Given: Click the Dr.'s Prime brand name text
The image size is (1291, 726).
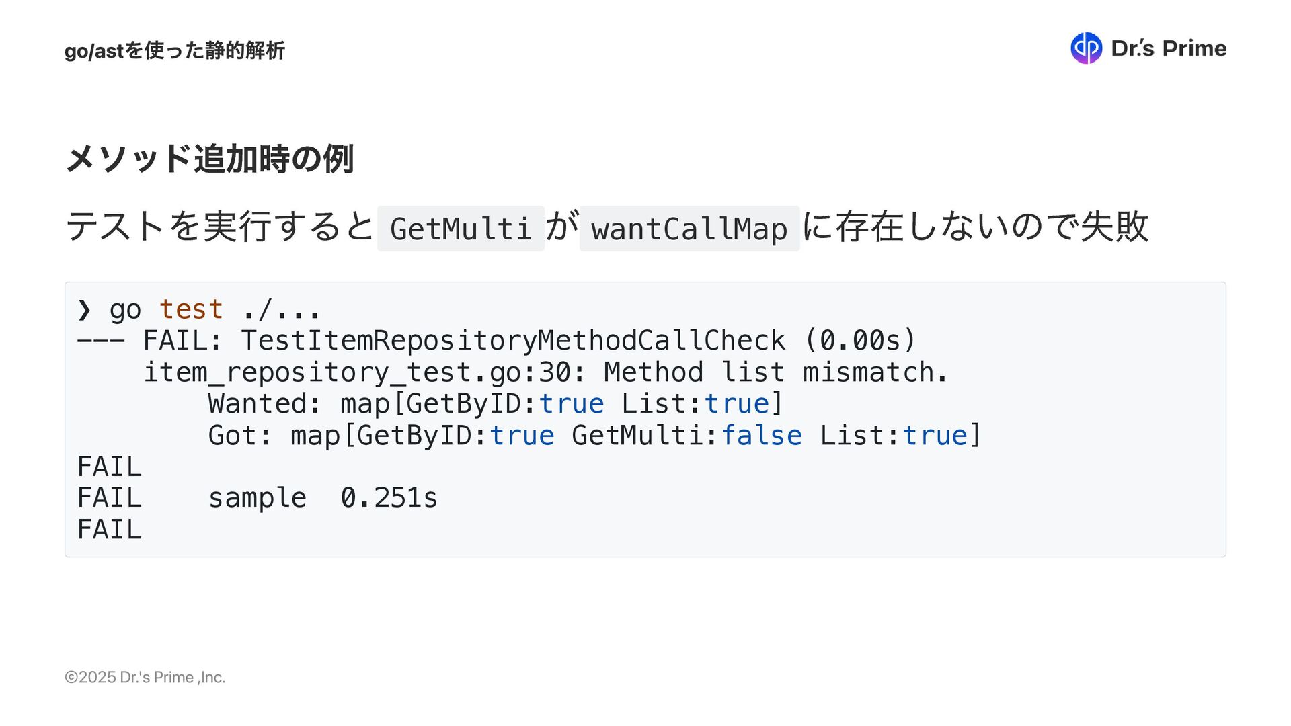Looking at the screenshot, I should [x=1169, y=48].
